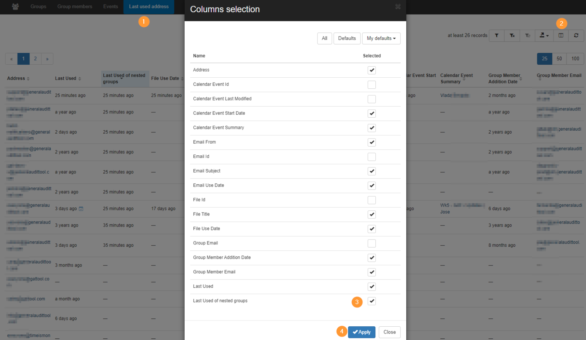Sort by Group Member Email column
The width and height of the screenshot is (586, 340).
click(x=539, y=79)
